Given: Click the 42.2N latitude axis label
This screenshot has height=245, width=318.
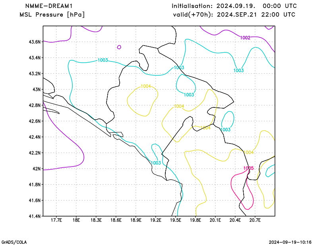Looking at the screenshot, I should click(35, 153).
